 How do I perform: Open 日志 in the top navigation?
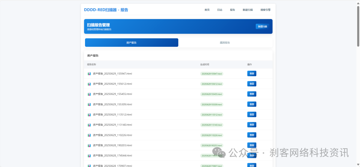pyautogui.click(x=220, y=10)
